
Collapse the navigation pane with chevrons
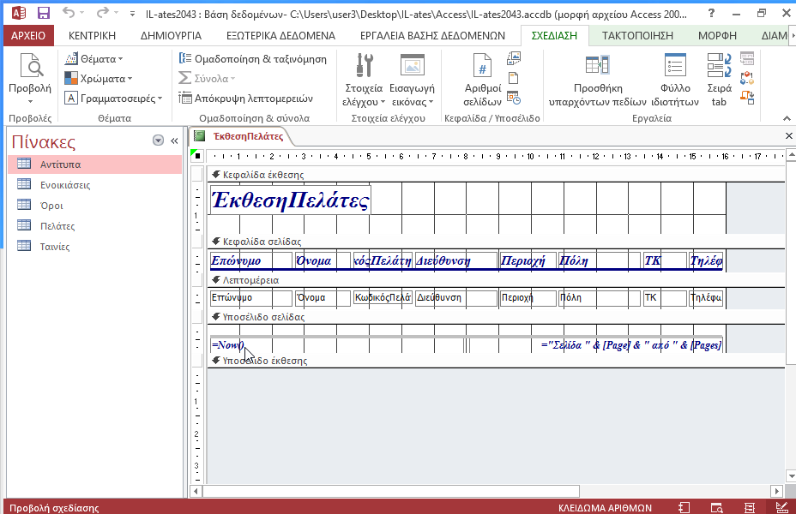(x=174, y=140)
